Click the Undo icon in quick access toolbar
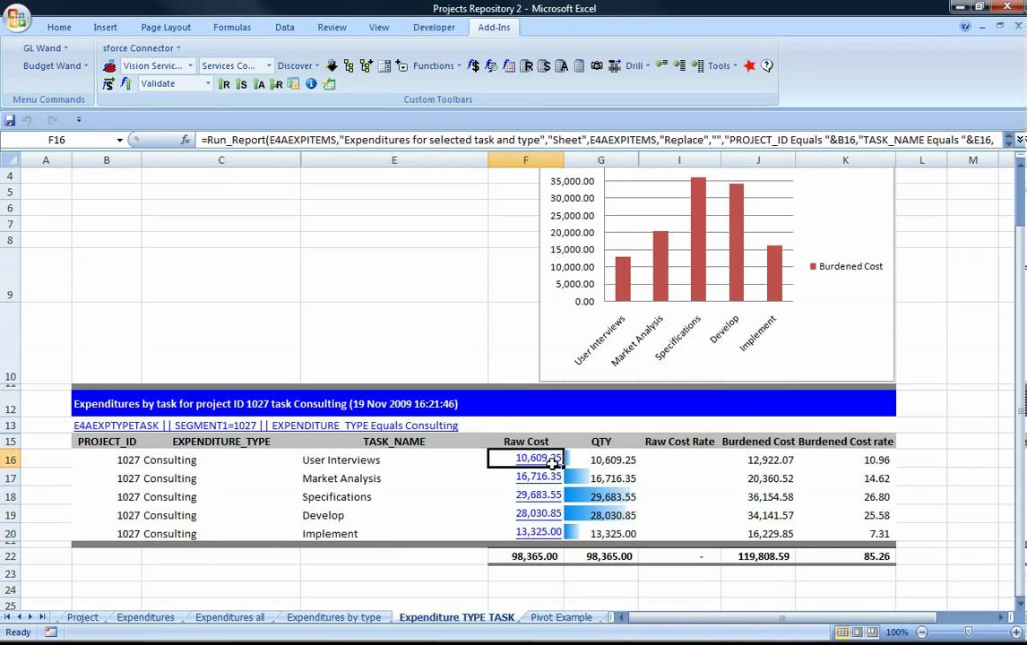The width and height of the screenshot is (1027, 645). tap(27, 120)
